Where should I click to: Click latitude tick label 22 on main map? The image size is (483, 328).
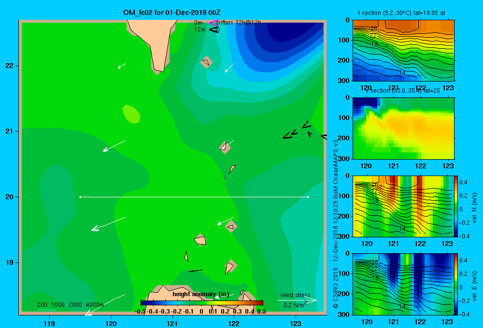10,66
